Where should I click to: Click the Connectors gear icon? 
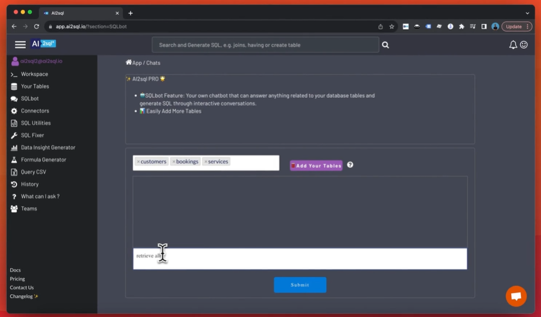coord(14,111)
